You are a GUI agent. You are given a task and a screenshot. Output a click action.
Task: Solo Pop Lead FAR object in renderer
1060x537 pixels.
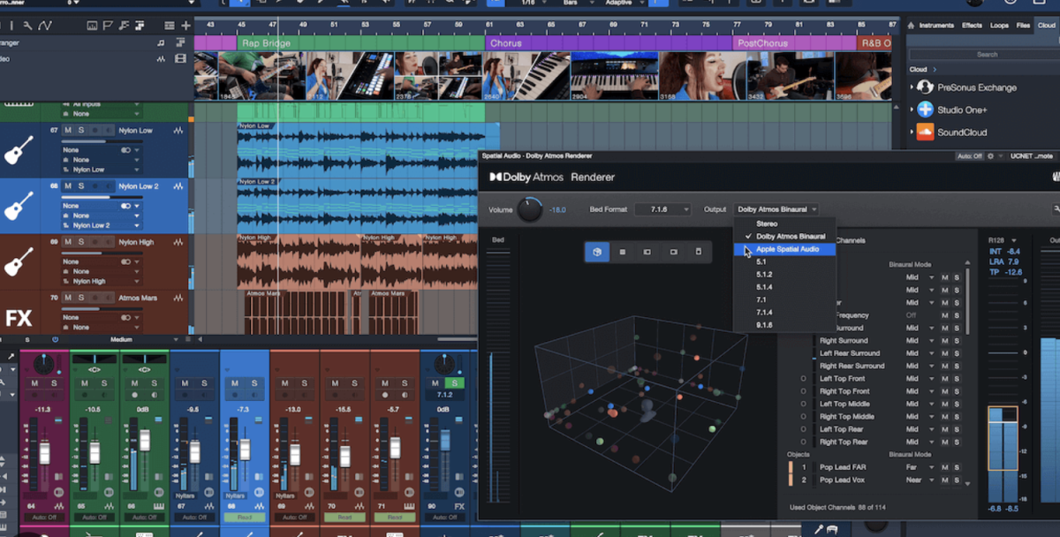[956, 467]
